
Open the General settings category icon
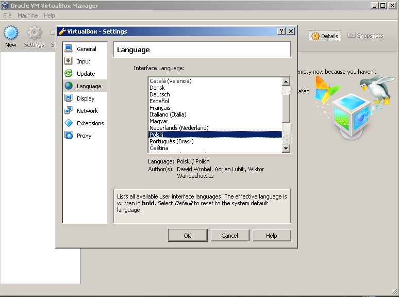(68, 48)
